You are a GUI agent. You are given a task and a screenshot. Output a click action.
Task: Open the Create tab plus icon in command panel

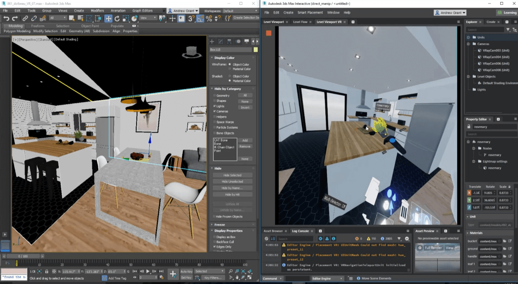pos(212,41)
